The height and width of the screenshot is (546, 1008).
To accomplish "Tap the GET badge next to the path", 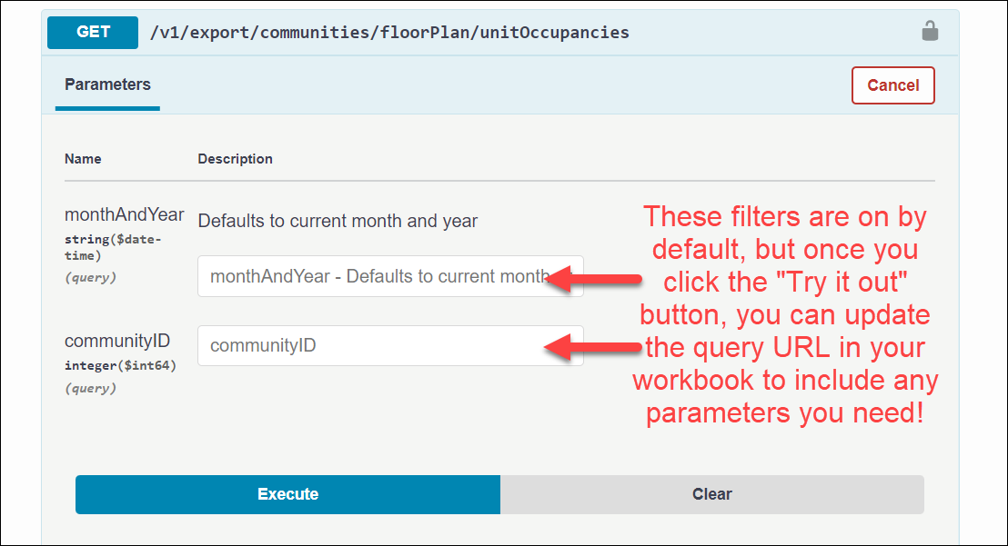I will tap(92, 31).
